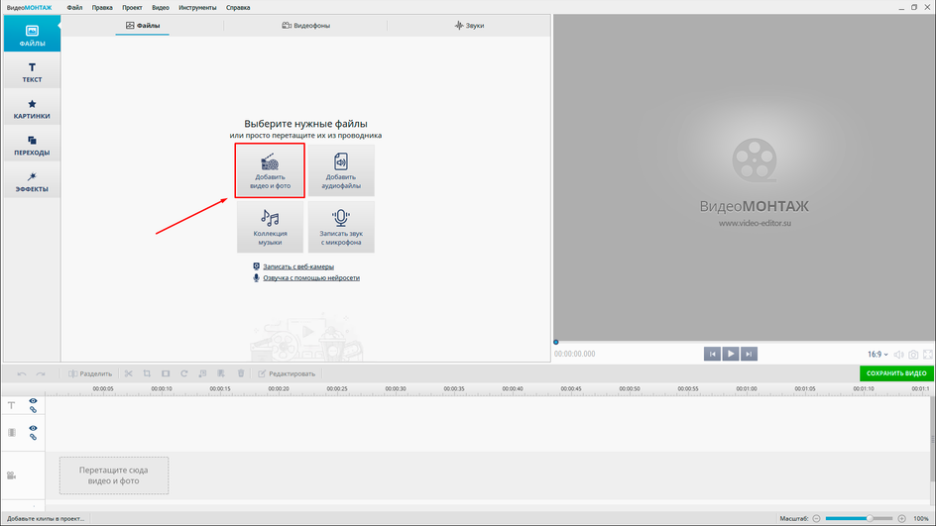936x526 pixels.
Task: Click the 00:01:00 timeline ruler mark
Action: pos(747,389)
